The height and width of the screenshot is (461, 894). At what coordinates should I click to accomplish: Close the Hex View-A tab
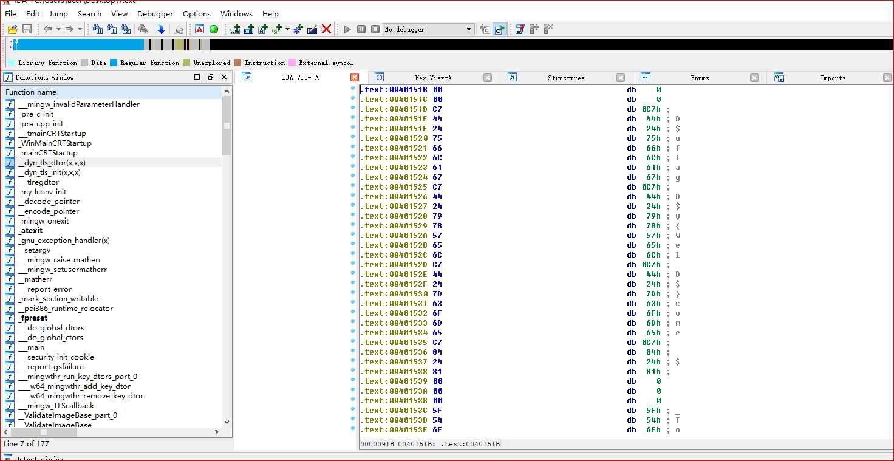click(x=488, y=78)
